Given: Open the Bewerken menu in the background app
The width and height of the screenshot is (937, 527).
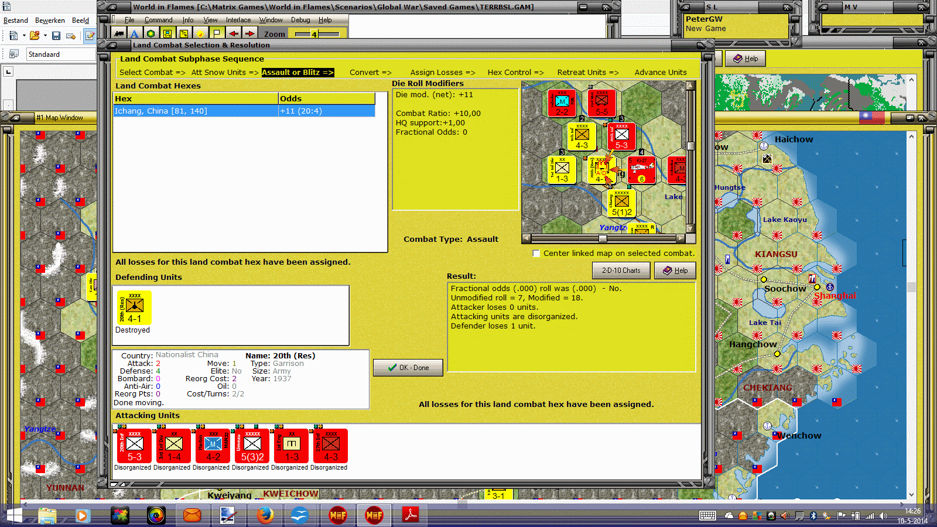Looking at the screenshot, I should pyautogui.click(x=50, y=20).
